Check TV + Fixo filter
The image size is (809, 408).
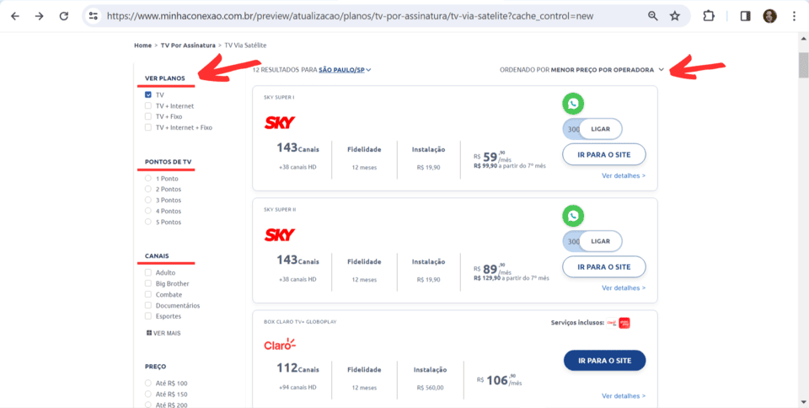tap(148, 116)
